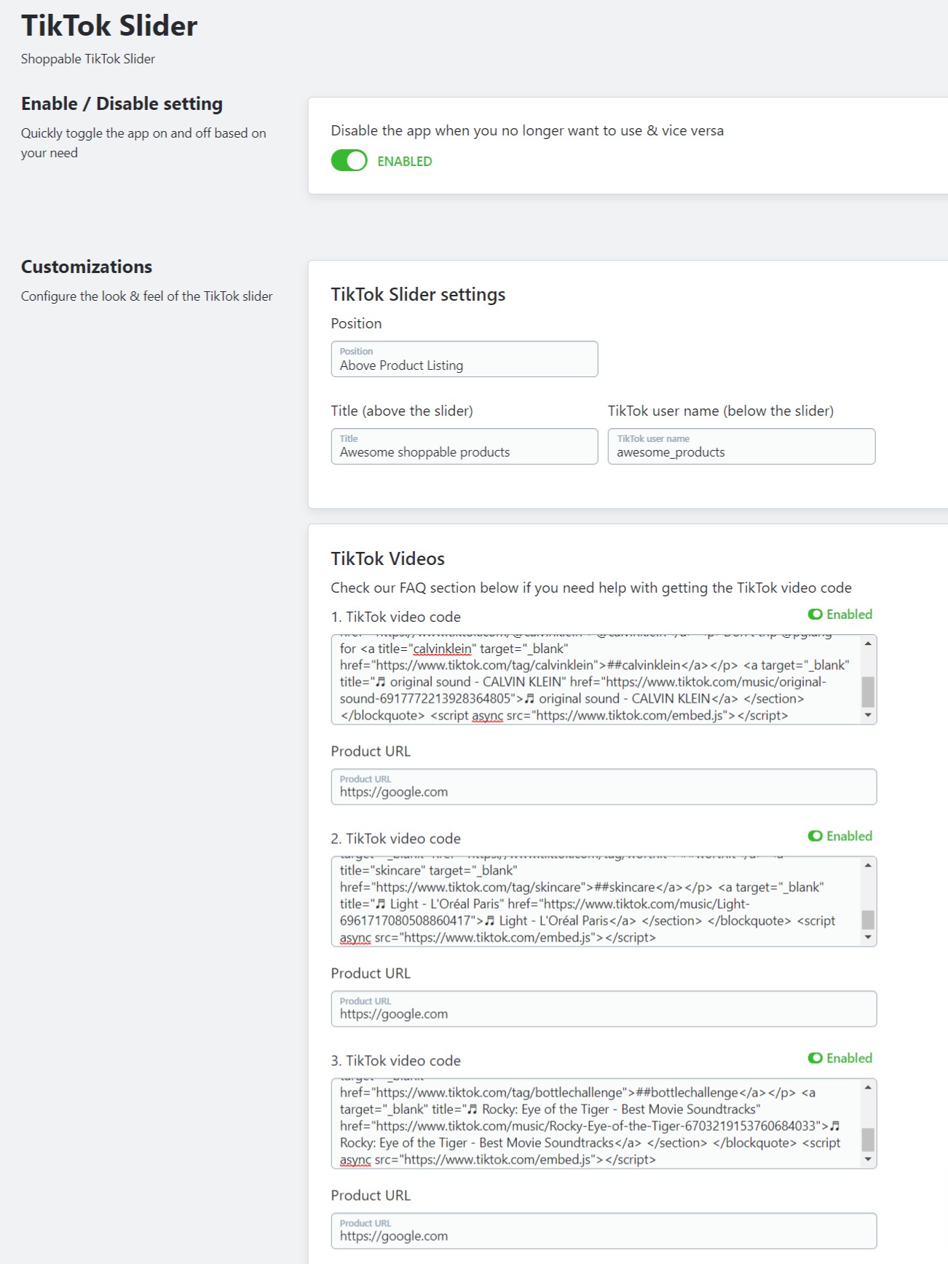Viewport: 948px width, 1264px height.
Task: Toggle the app ENABLED switch off
Action: [x=349, y=161]
